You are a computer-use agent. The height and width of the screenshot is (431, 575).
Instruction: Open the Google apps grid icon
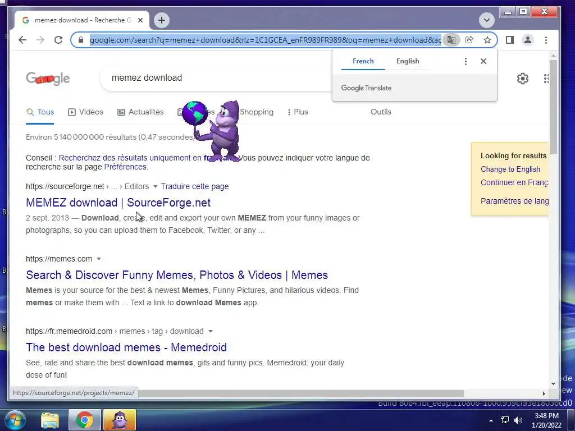546,79
